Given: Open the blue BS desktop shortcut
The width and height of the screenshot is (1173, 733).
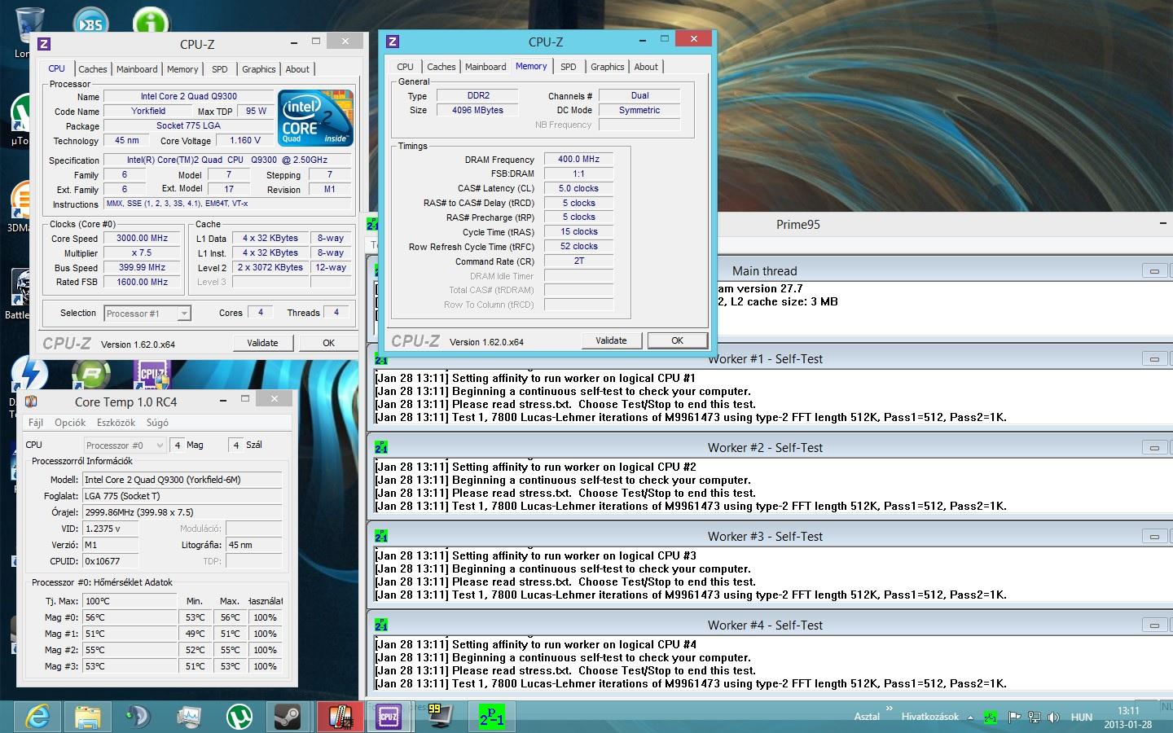Looking at the screenshot, I should (x=90, y=23).
